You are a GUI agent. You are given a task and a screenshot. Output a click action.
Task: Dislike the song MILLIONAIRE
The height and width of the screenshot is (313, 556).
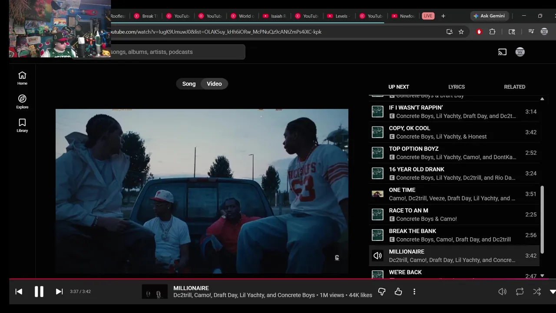(382, 292)
